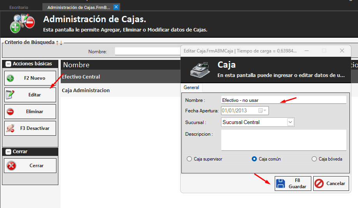Select the Caja supervisor radio option
This screenshot has width=358, height=208.
(190, 159)
